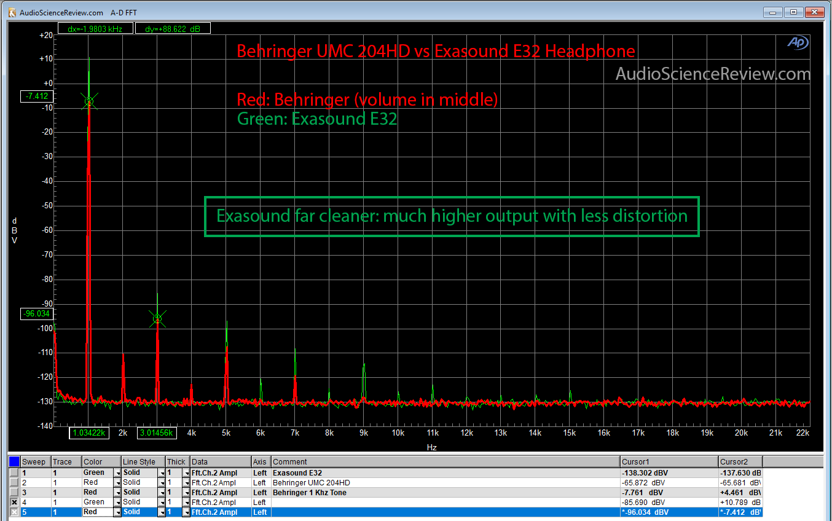The height and width of the screenshot is (521, 832).
Task: Click the Color column header
Action: 101,461
